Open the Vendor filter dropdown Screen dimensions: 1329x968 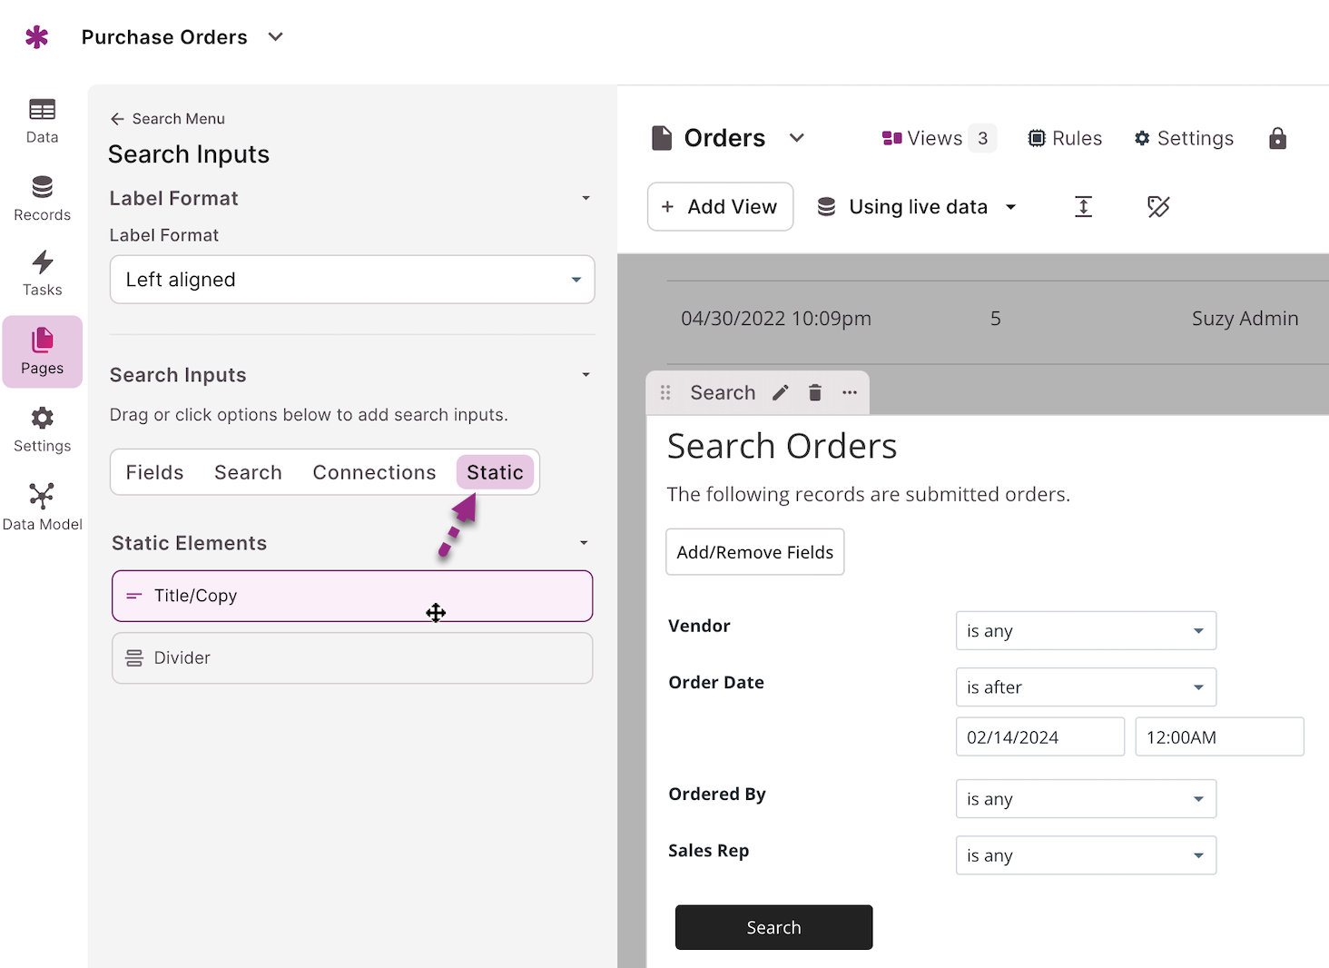click(1085, 631)
